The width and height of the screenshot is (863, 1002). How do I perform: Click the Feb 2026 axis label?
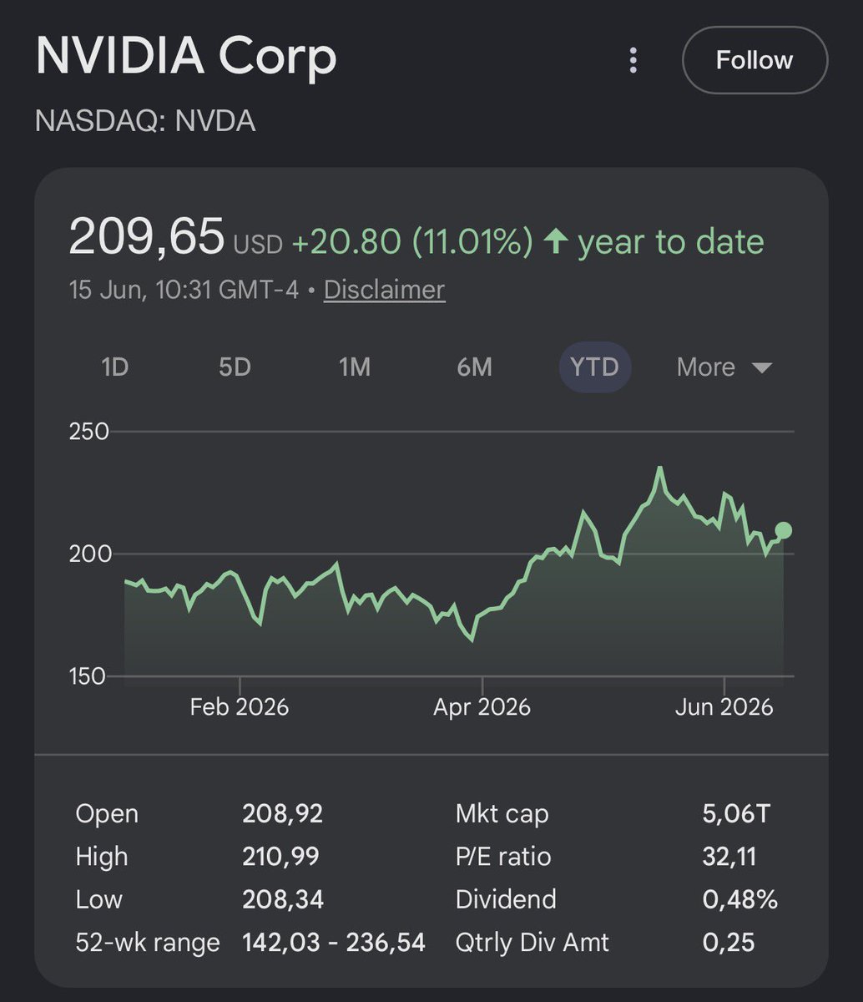239,708
